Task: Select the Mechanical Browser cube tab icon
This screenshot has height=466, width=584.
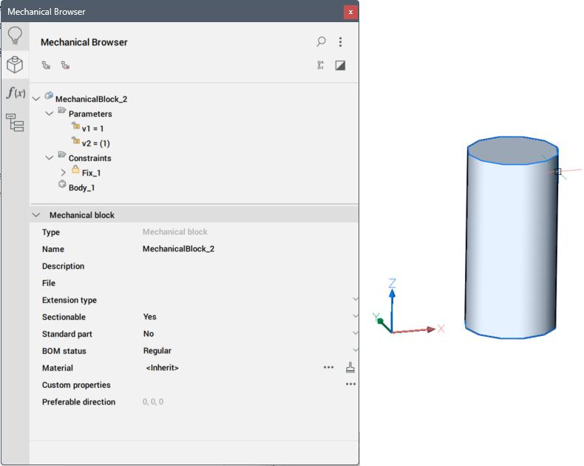Action: click(15, 65)
